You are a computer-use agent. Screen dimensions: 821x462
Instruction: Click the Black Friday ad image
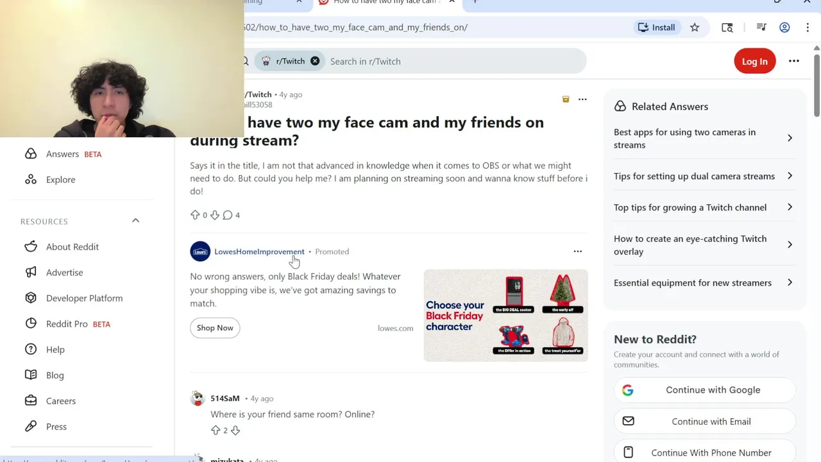point(505,315)
